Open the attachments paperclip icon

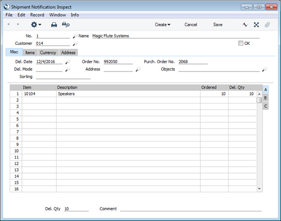[267, 25]
